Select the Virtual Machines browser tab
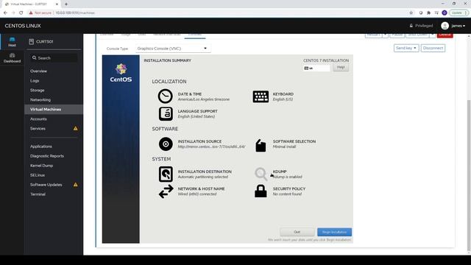Image resolution: width=471 pixels, height=265 pixels. click(32, 4)
